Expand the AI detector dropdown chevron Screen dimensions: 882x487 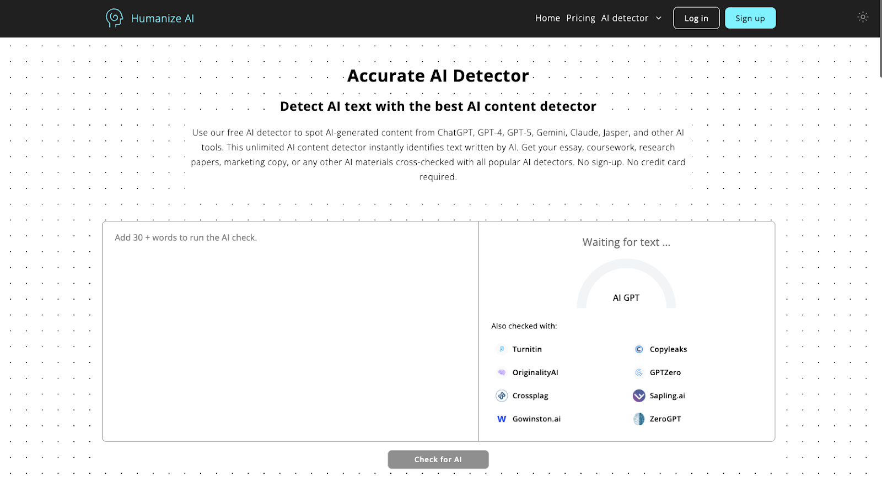coord(658,18)
